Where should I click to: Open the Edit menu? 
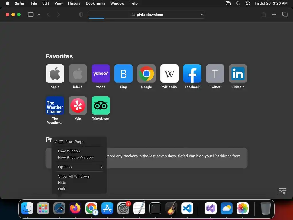[45, 3]
